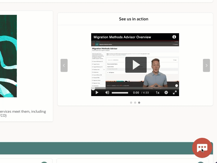Open video settings gear
Image resolution: width=217 pixels, height=163 pixels.
tap(166, 93)
